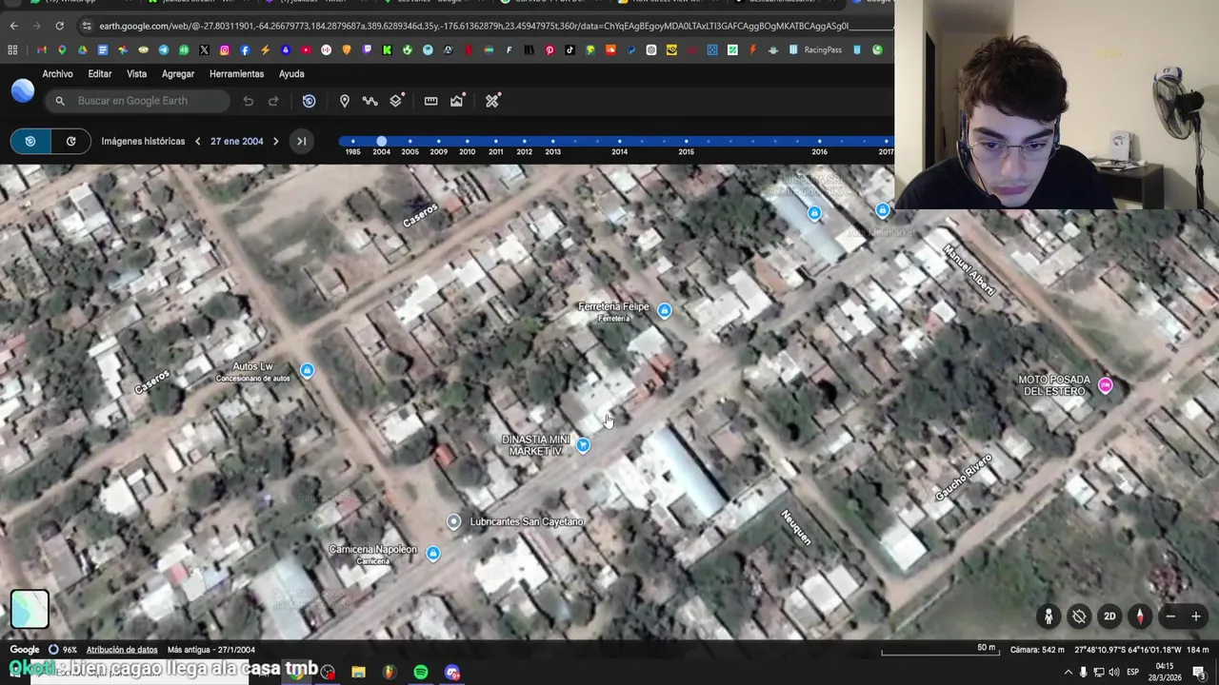The width and height of the screenshot is (1219, 685).
Task: Select the 2009 point on the timeline
Action: point(438,142)
